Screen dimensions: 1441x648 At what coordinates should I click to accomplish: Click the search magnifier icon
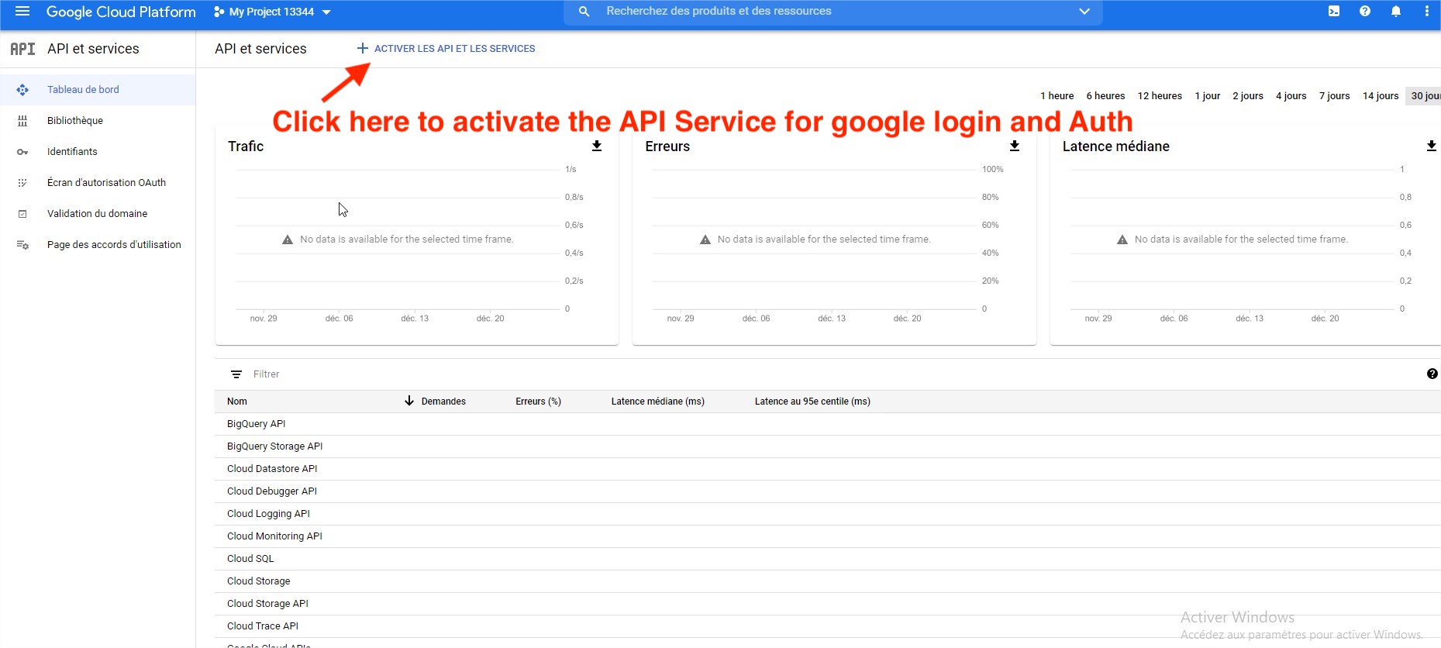click(584, 12)
